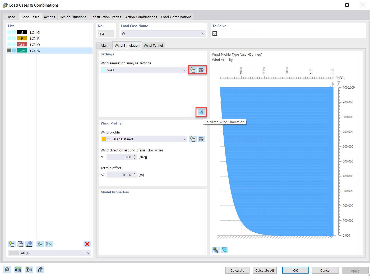The image size is (370, 277).
Task: Open the wind profile editor icon
Action: click(201, 139)
